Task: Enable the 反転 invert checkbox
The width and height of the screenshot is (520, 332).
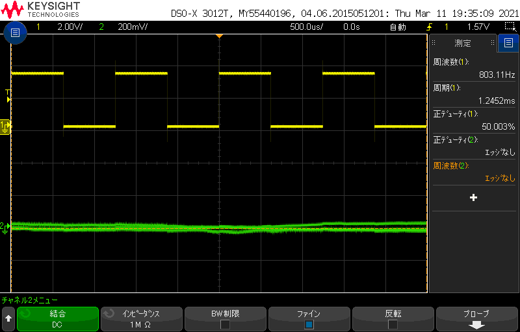Action: [x=393, y=324]
